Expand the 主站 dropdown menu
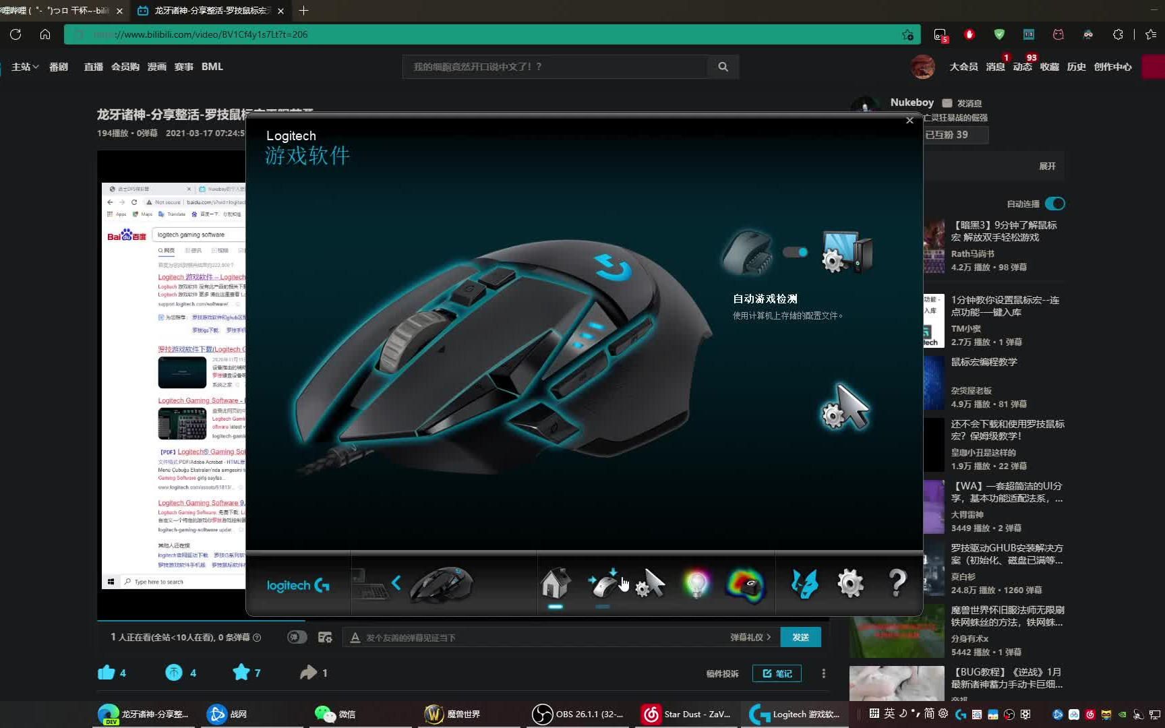The image size is (1165, 728). point(25,67)
